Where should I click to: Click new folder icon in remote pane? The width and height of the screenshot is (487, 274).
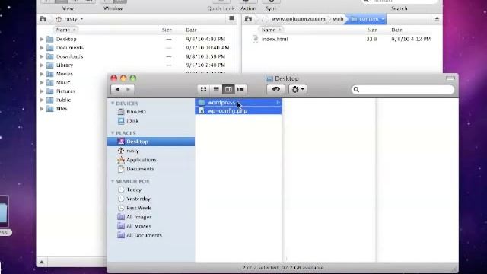pyautogui.click(x=248, y=19)
